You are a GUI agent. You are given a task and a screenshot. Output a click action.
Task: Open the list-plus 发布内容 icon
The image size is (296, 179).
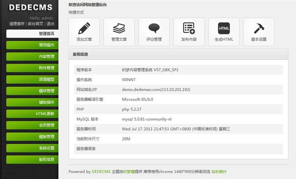tap(189, 28)
